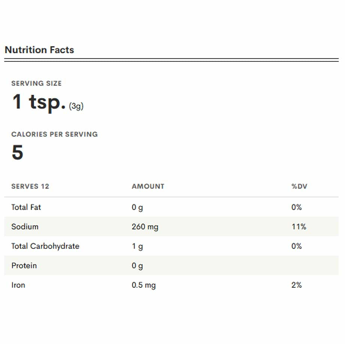Click the (3g) serving weight text

[x=76, y=106]
